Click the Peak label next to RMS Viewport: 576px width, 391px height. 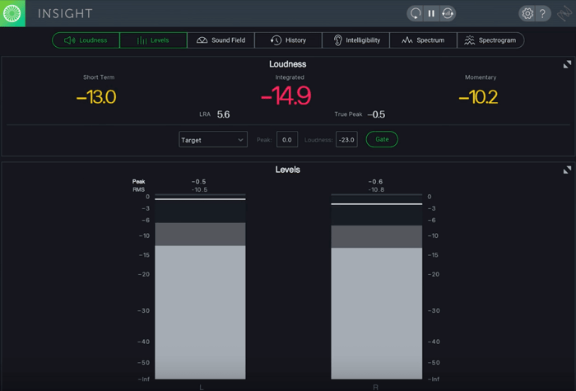click(138, 182)
